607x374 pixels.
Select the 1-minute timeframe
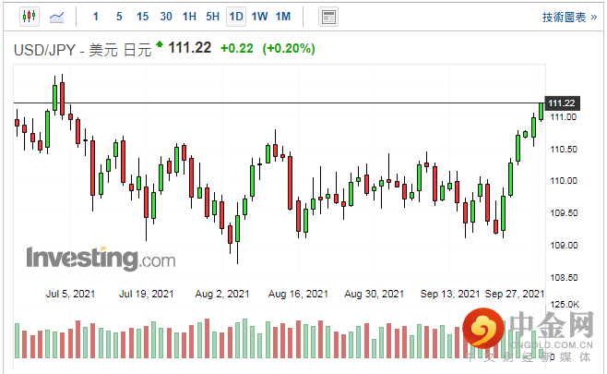[97, 17]
